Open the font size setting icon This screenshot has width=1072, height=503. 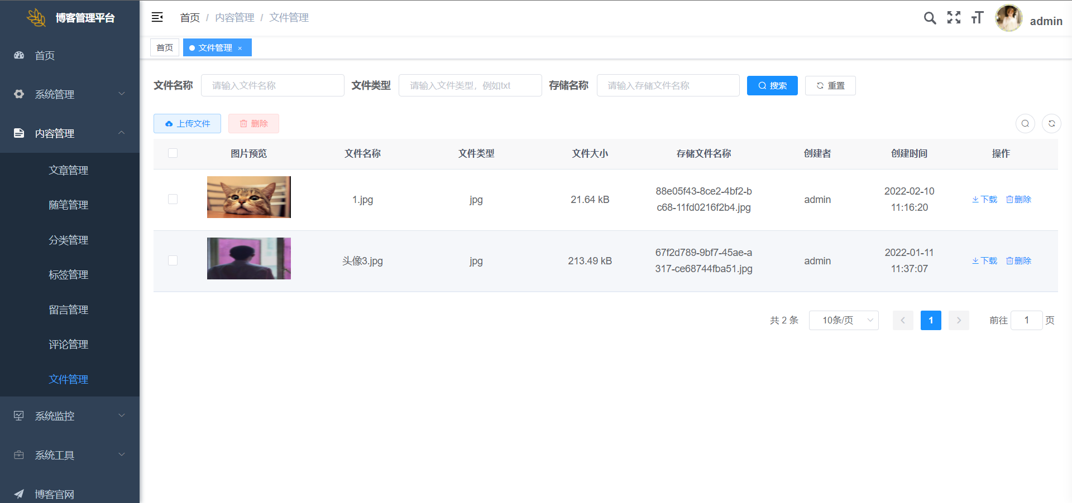[x=977, y=18]
